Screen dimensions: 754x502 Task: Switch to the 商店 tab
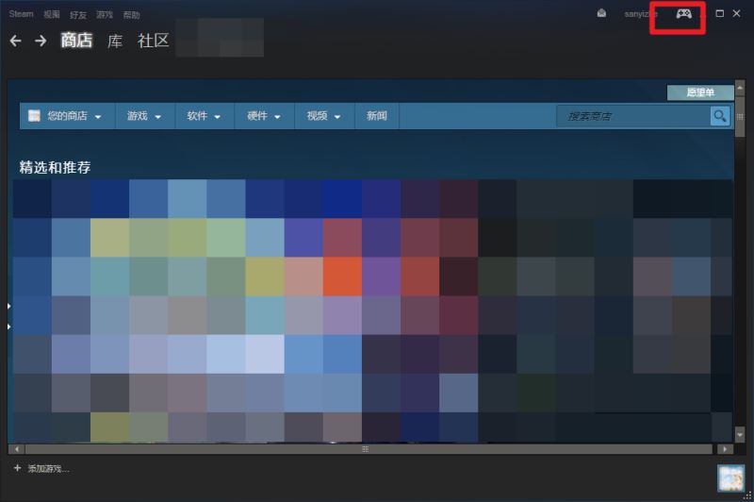point(76,41)
